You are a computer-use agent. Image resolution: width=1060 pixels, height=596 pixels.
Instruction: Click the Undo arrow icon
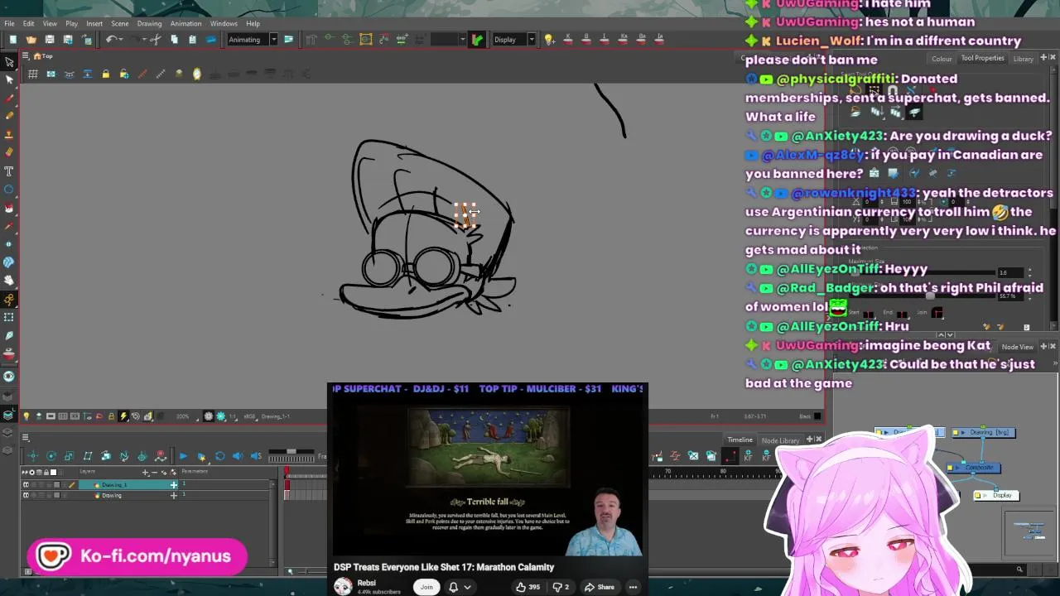tap(112, 40)
